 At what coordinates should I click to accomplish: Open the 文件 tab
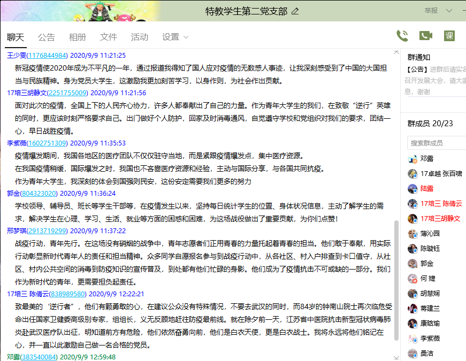click(x=109, y=37)
